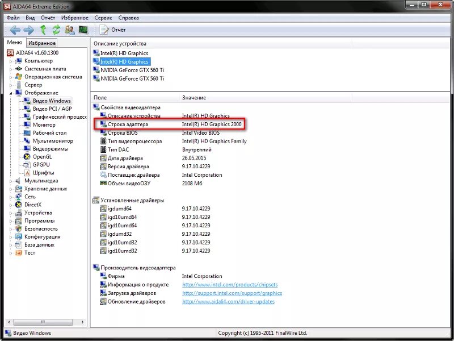Click the users icon in toolbar
Image resolution: width=454 pixels, height=341 pixels.
tap(70, 30)
